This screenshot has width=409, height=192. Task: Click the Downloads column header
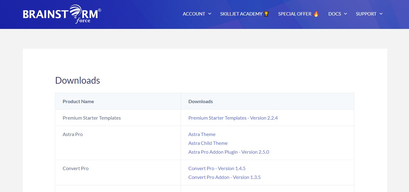point(200,101)
